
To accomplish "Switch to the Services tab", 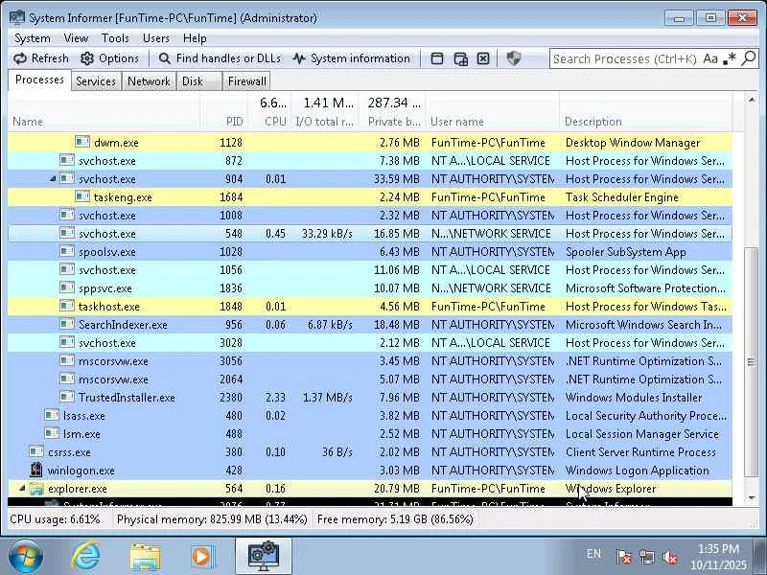I will [96, 81].
